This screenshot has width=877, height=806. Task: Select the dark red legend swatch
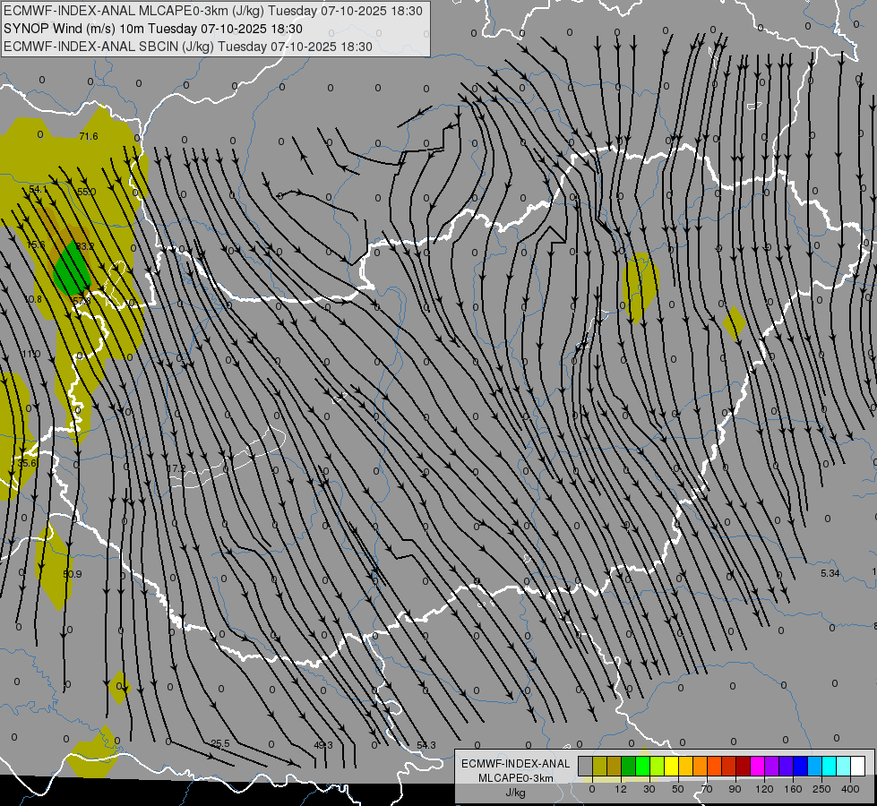[x=743, y=766]
